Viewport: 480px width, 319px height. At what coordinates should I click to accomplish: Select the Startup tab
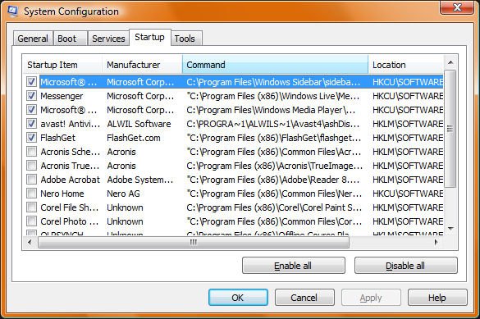[149, 38]
